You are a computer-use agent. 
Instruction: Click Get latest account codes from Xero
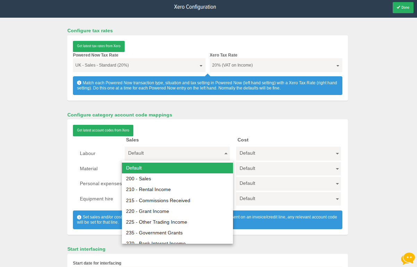coord(103,130)
